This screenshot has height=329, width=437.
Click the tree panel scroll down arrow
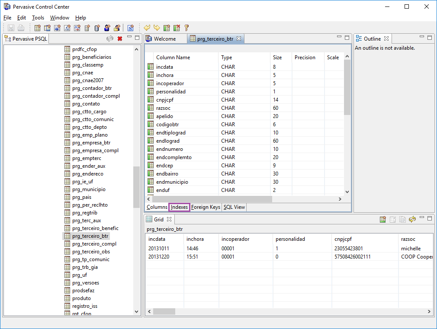[136, 311]
